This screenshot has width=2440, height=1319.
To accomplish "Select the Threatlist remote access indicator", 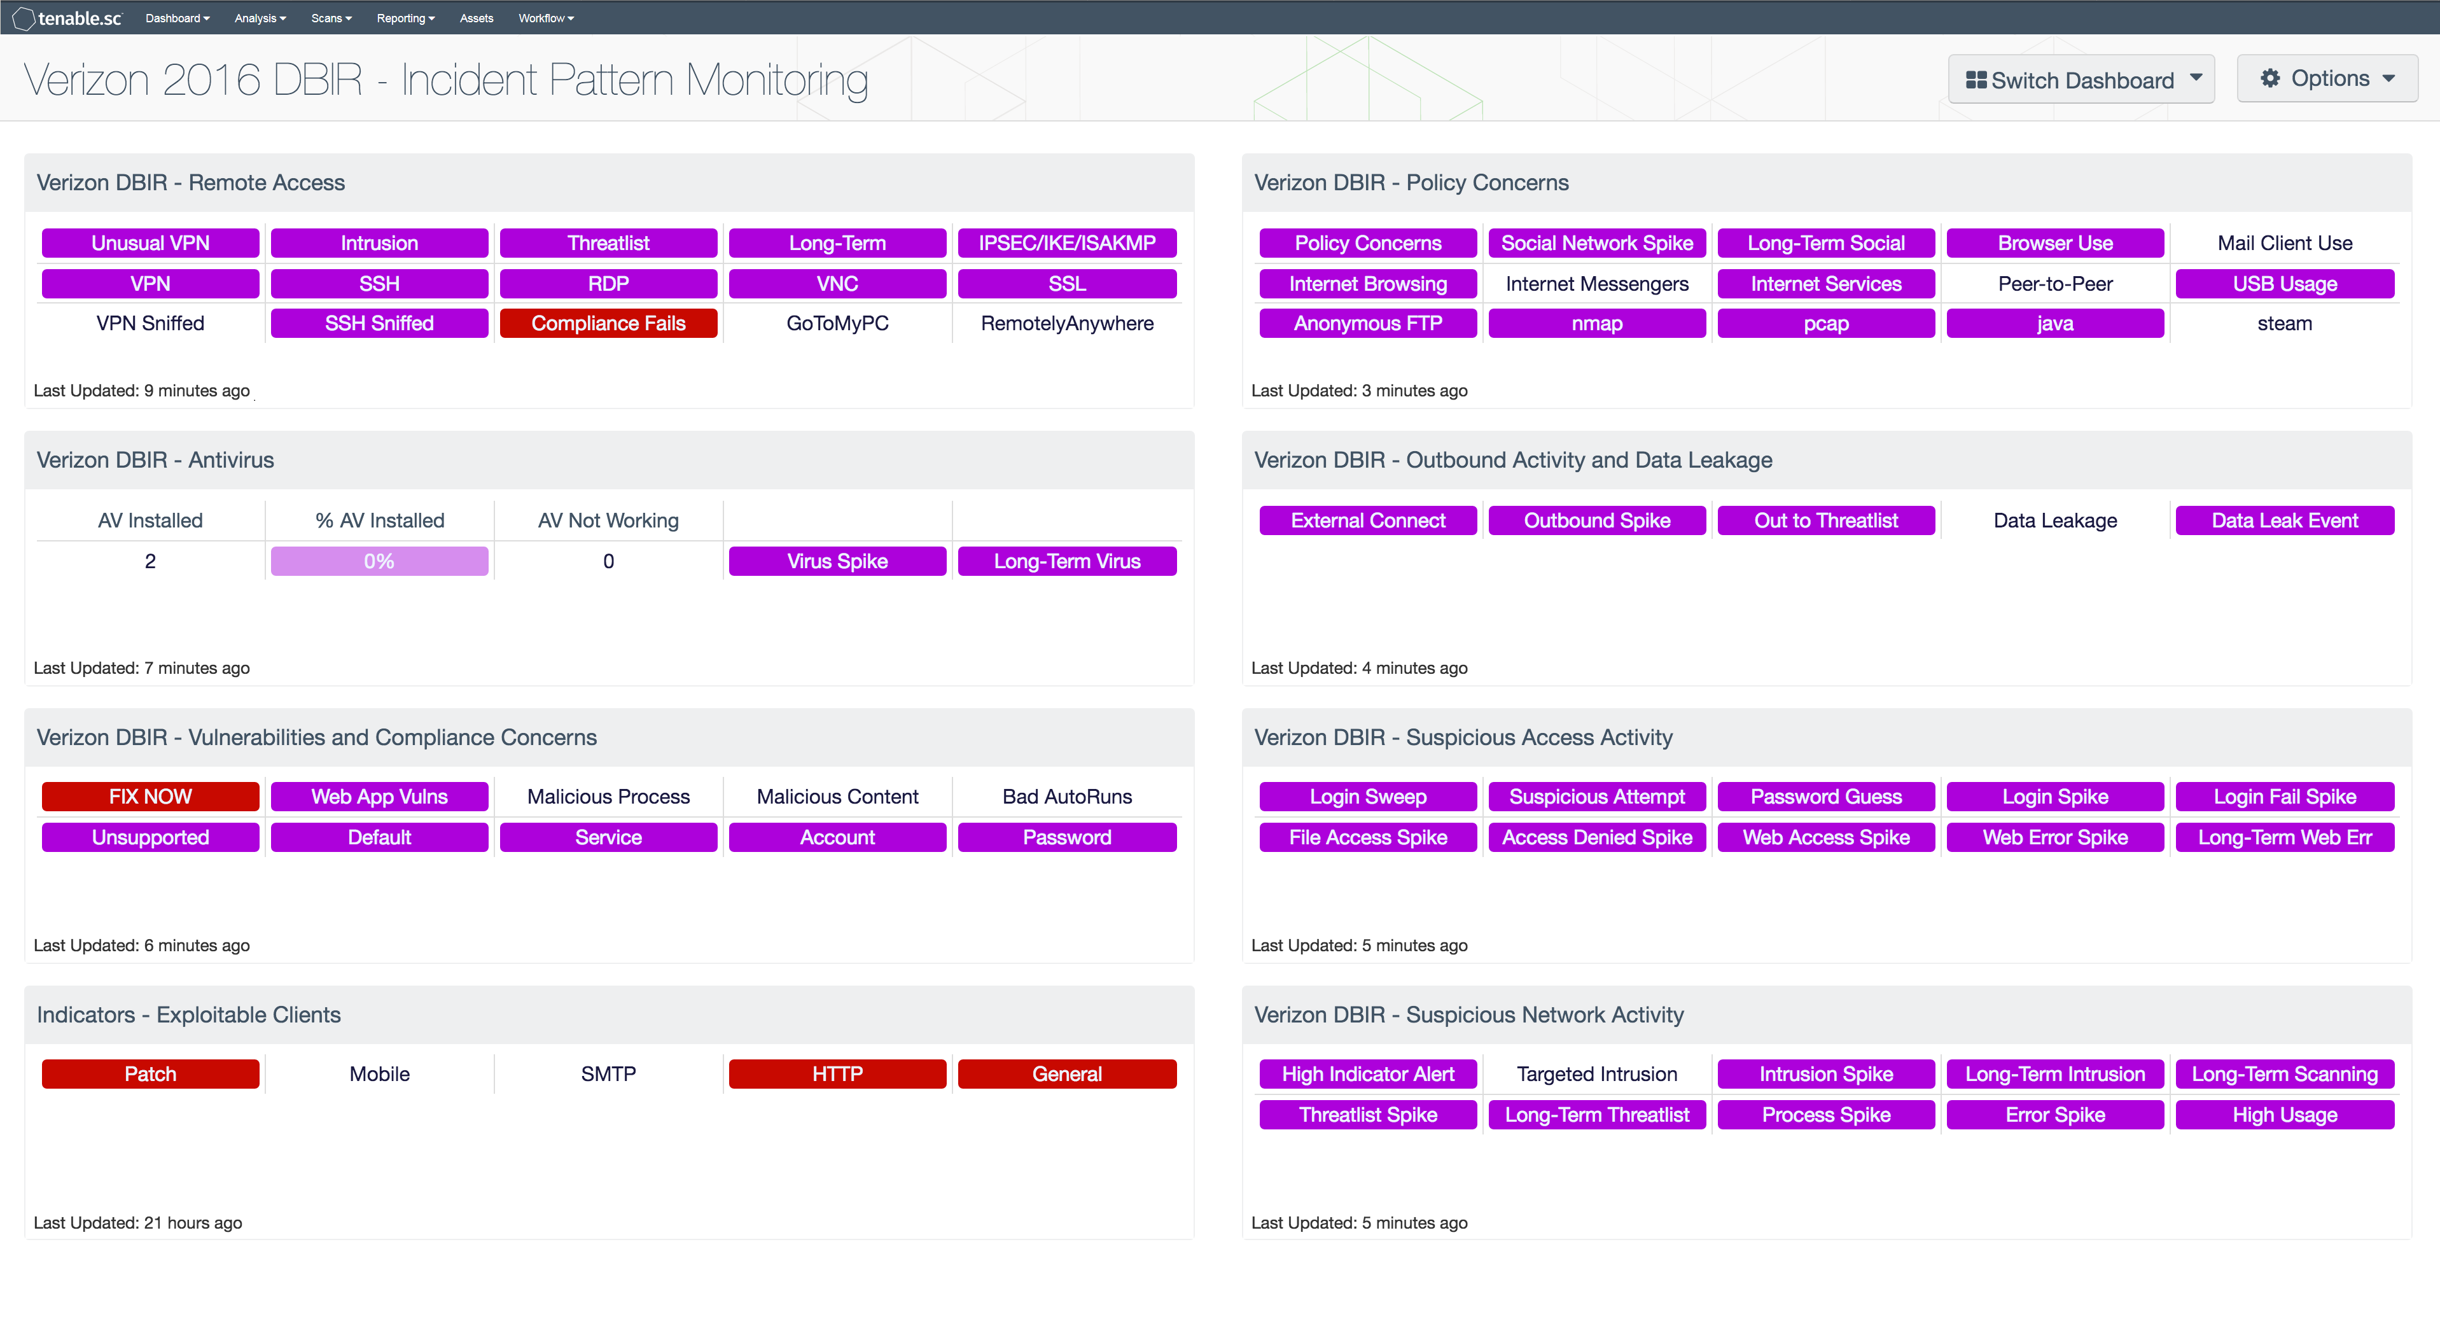I will (x=608, y=242).
